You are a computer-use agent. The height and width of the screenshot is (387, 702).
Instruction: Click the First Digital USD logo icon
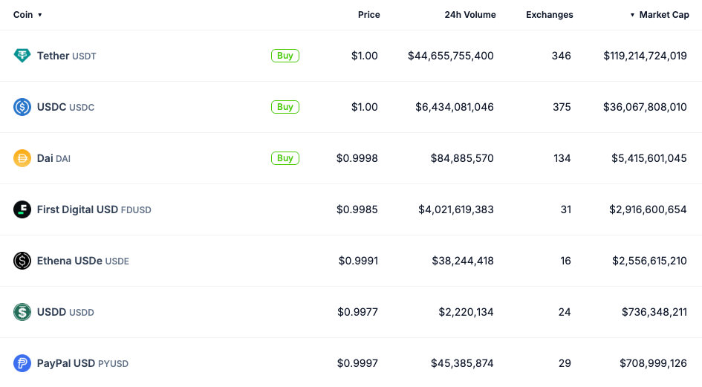(x=22, y=209)
